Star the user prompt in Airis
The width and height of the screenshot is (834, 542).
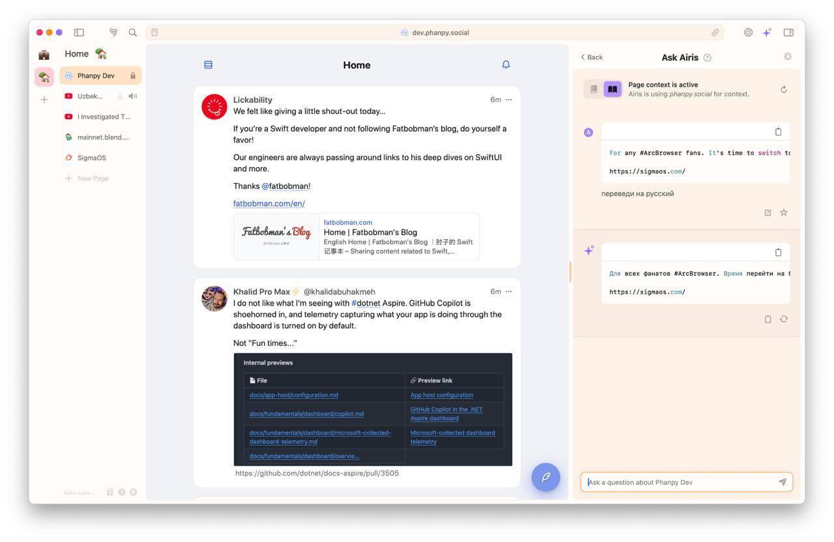[784, 212]
